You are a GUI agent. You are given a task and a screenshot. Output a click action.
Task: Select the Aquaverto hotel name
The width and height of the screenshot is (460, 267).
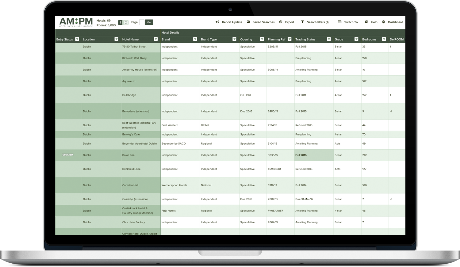[128, 81]
